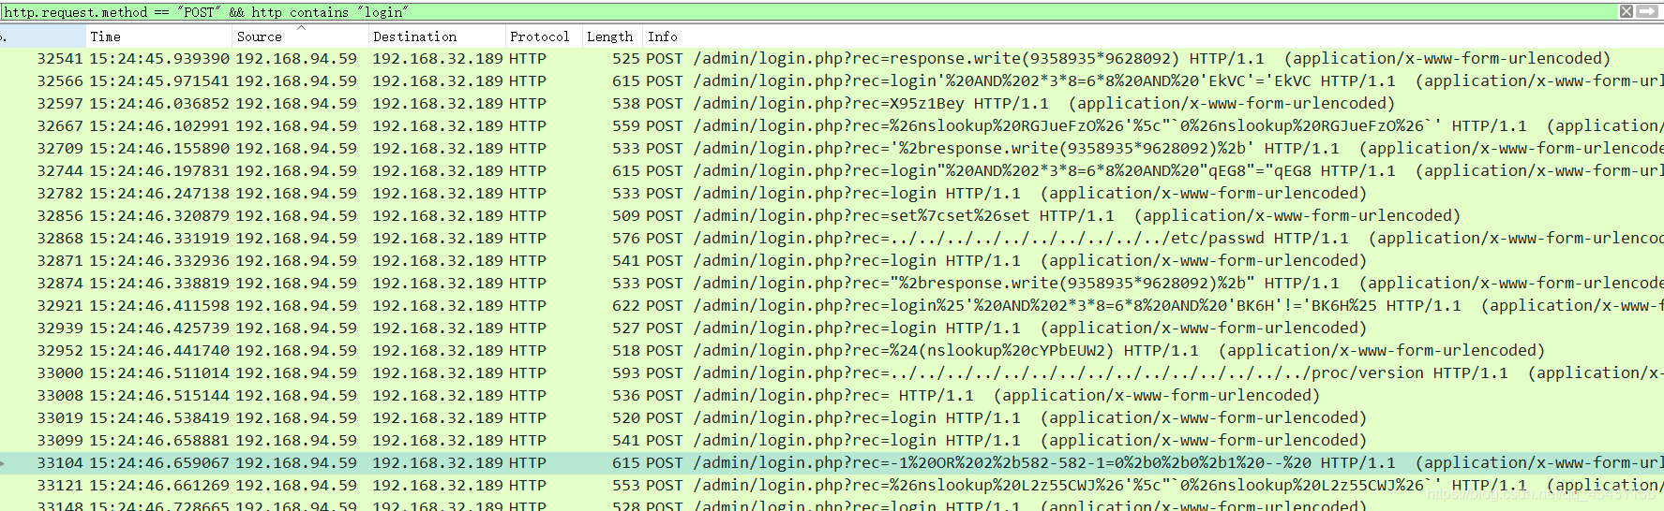Select packet number 32782

coord(832,193)
